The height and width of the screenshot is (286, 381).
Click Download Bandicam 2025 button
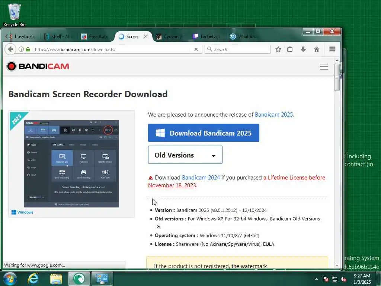[204, 133]
